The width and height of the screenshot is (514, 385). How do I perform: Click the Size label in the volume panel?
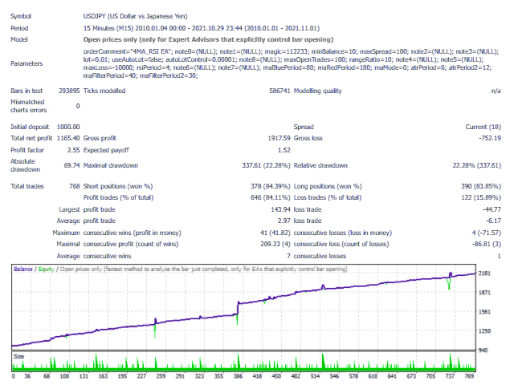pyautogui.click(x=18, y=356)
